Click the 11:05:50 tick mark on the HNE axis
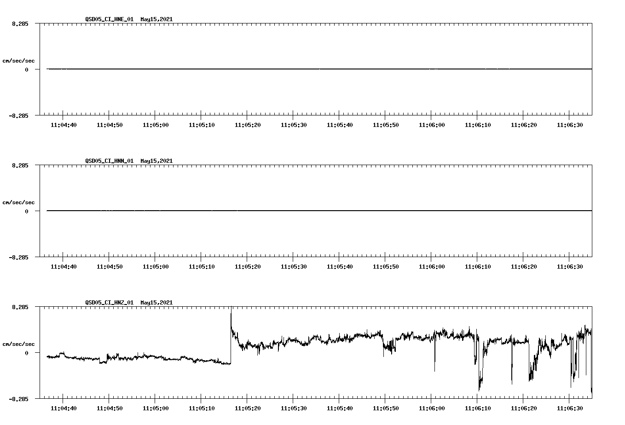This screenshot has height=425, width=625. (x=385, y=119)
